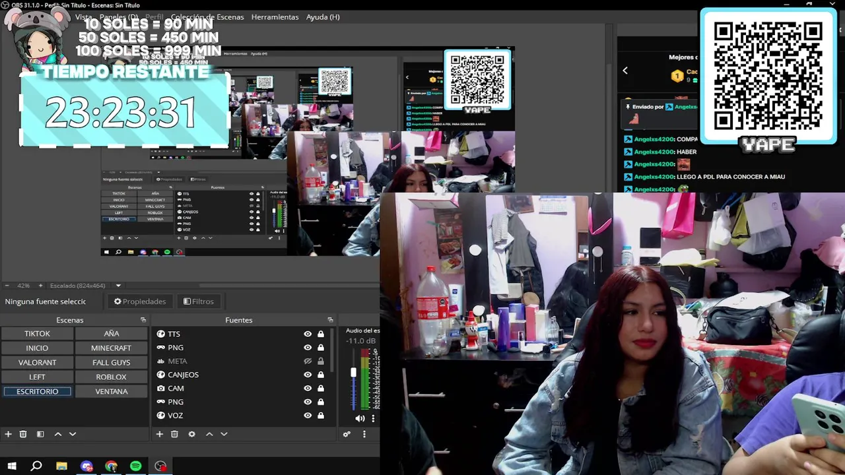
Task: Hide the CANJEOS source
Action: [x=308, y=375]
